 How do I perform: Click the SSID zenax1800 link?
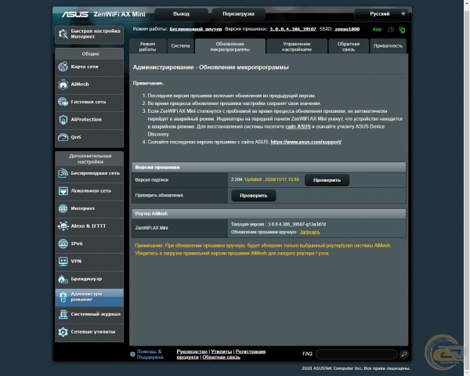pos(347,29)
